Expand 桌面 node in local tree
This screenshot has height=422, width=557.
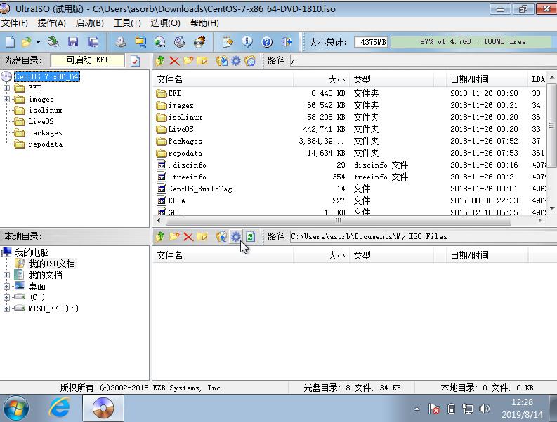tap(7, 286)
